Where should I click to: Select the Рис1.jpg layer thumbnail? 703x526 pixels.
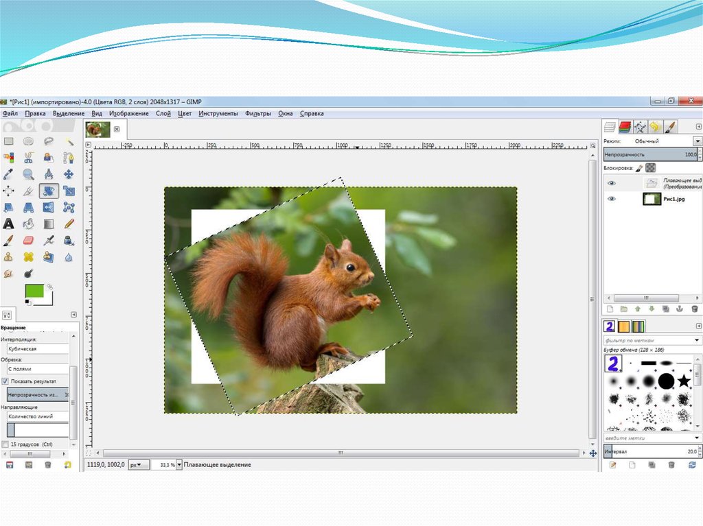point(652,199)
